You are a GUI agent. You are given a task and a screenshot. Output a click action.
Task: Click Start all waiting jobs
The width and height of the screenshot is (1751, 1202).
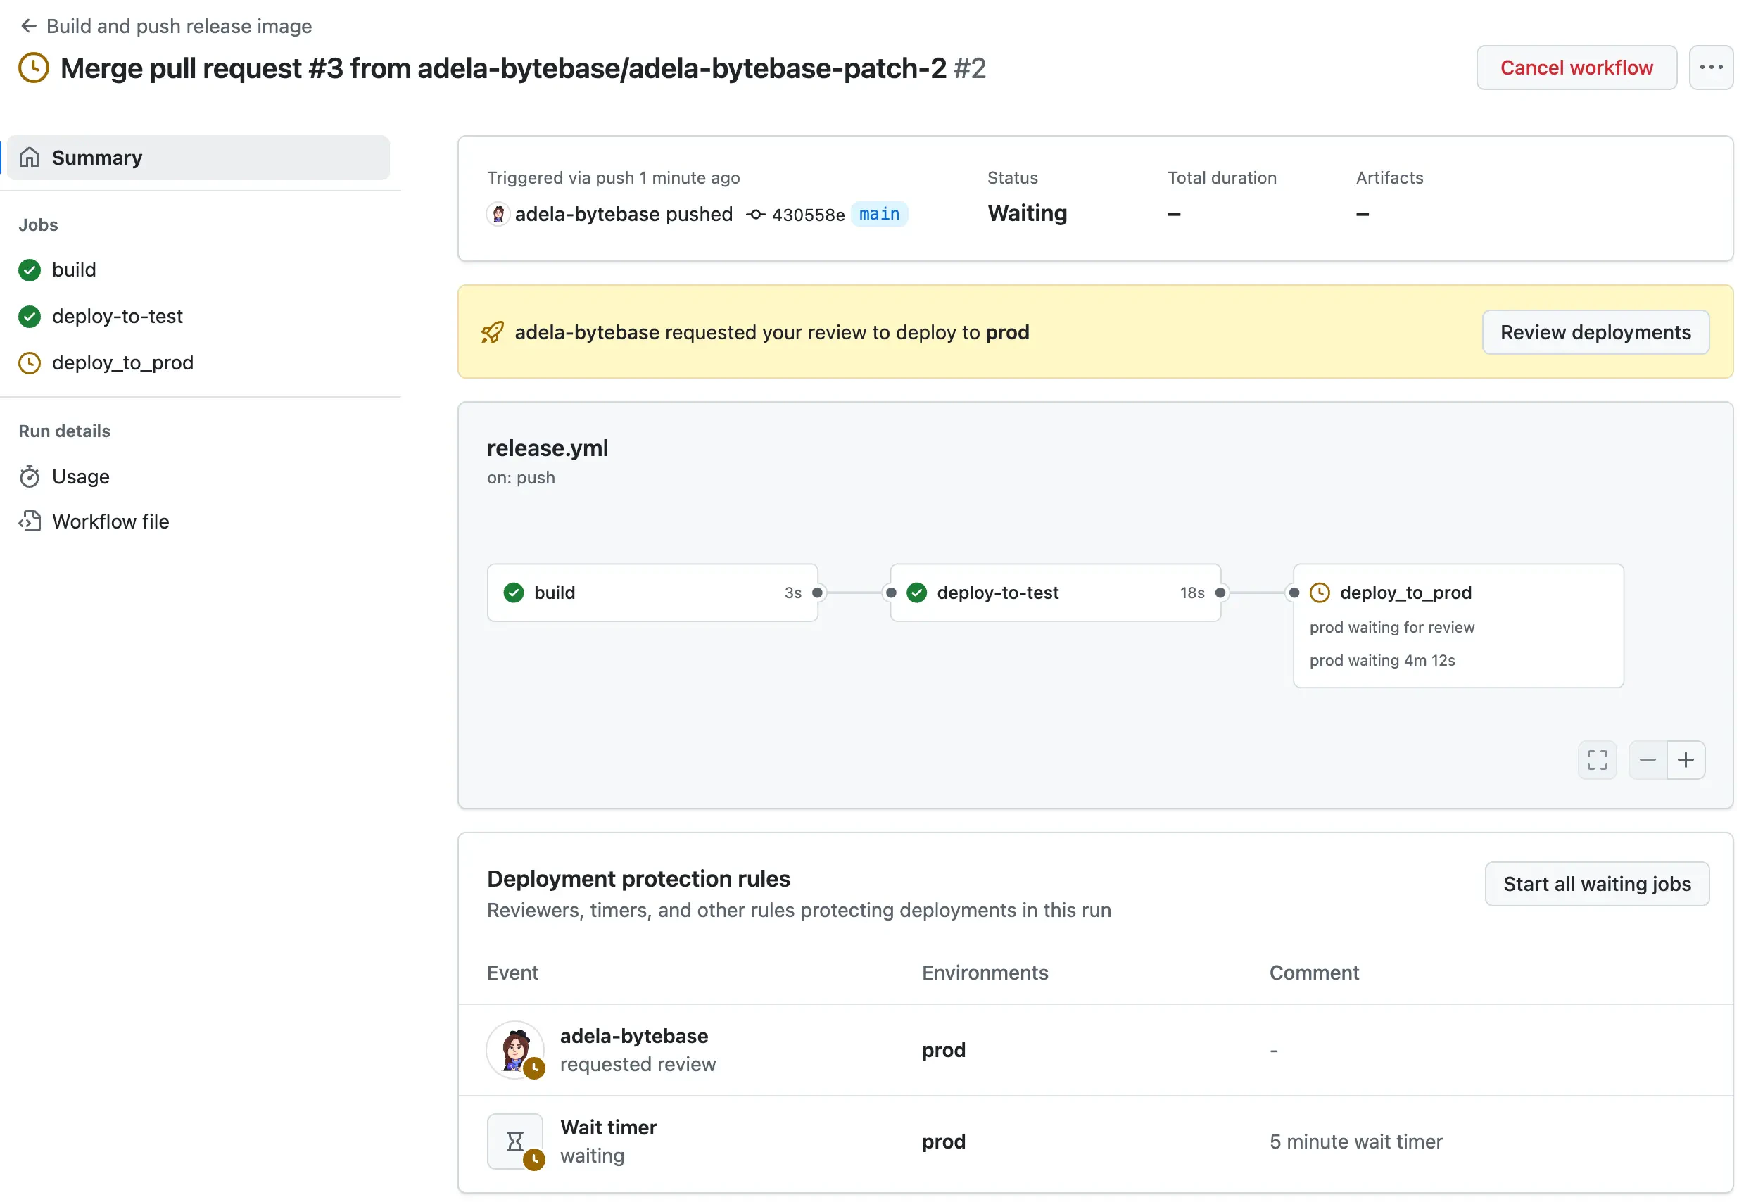(x=1595, y=884)
